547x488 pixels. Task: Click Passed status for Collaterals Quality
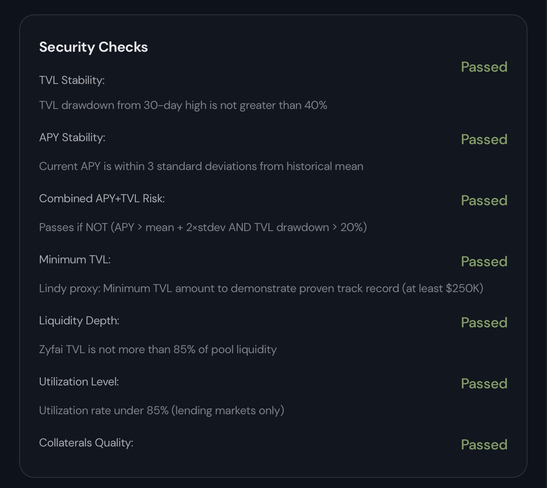point(484,445)
